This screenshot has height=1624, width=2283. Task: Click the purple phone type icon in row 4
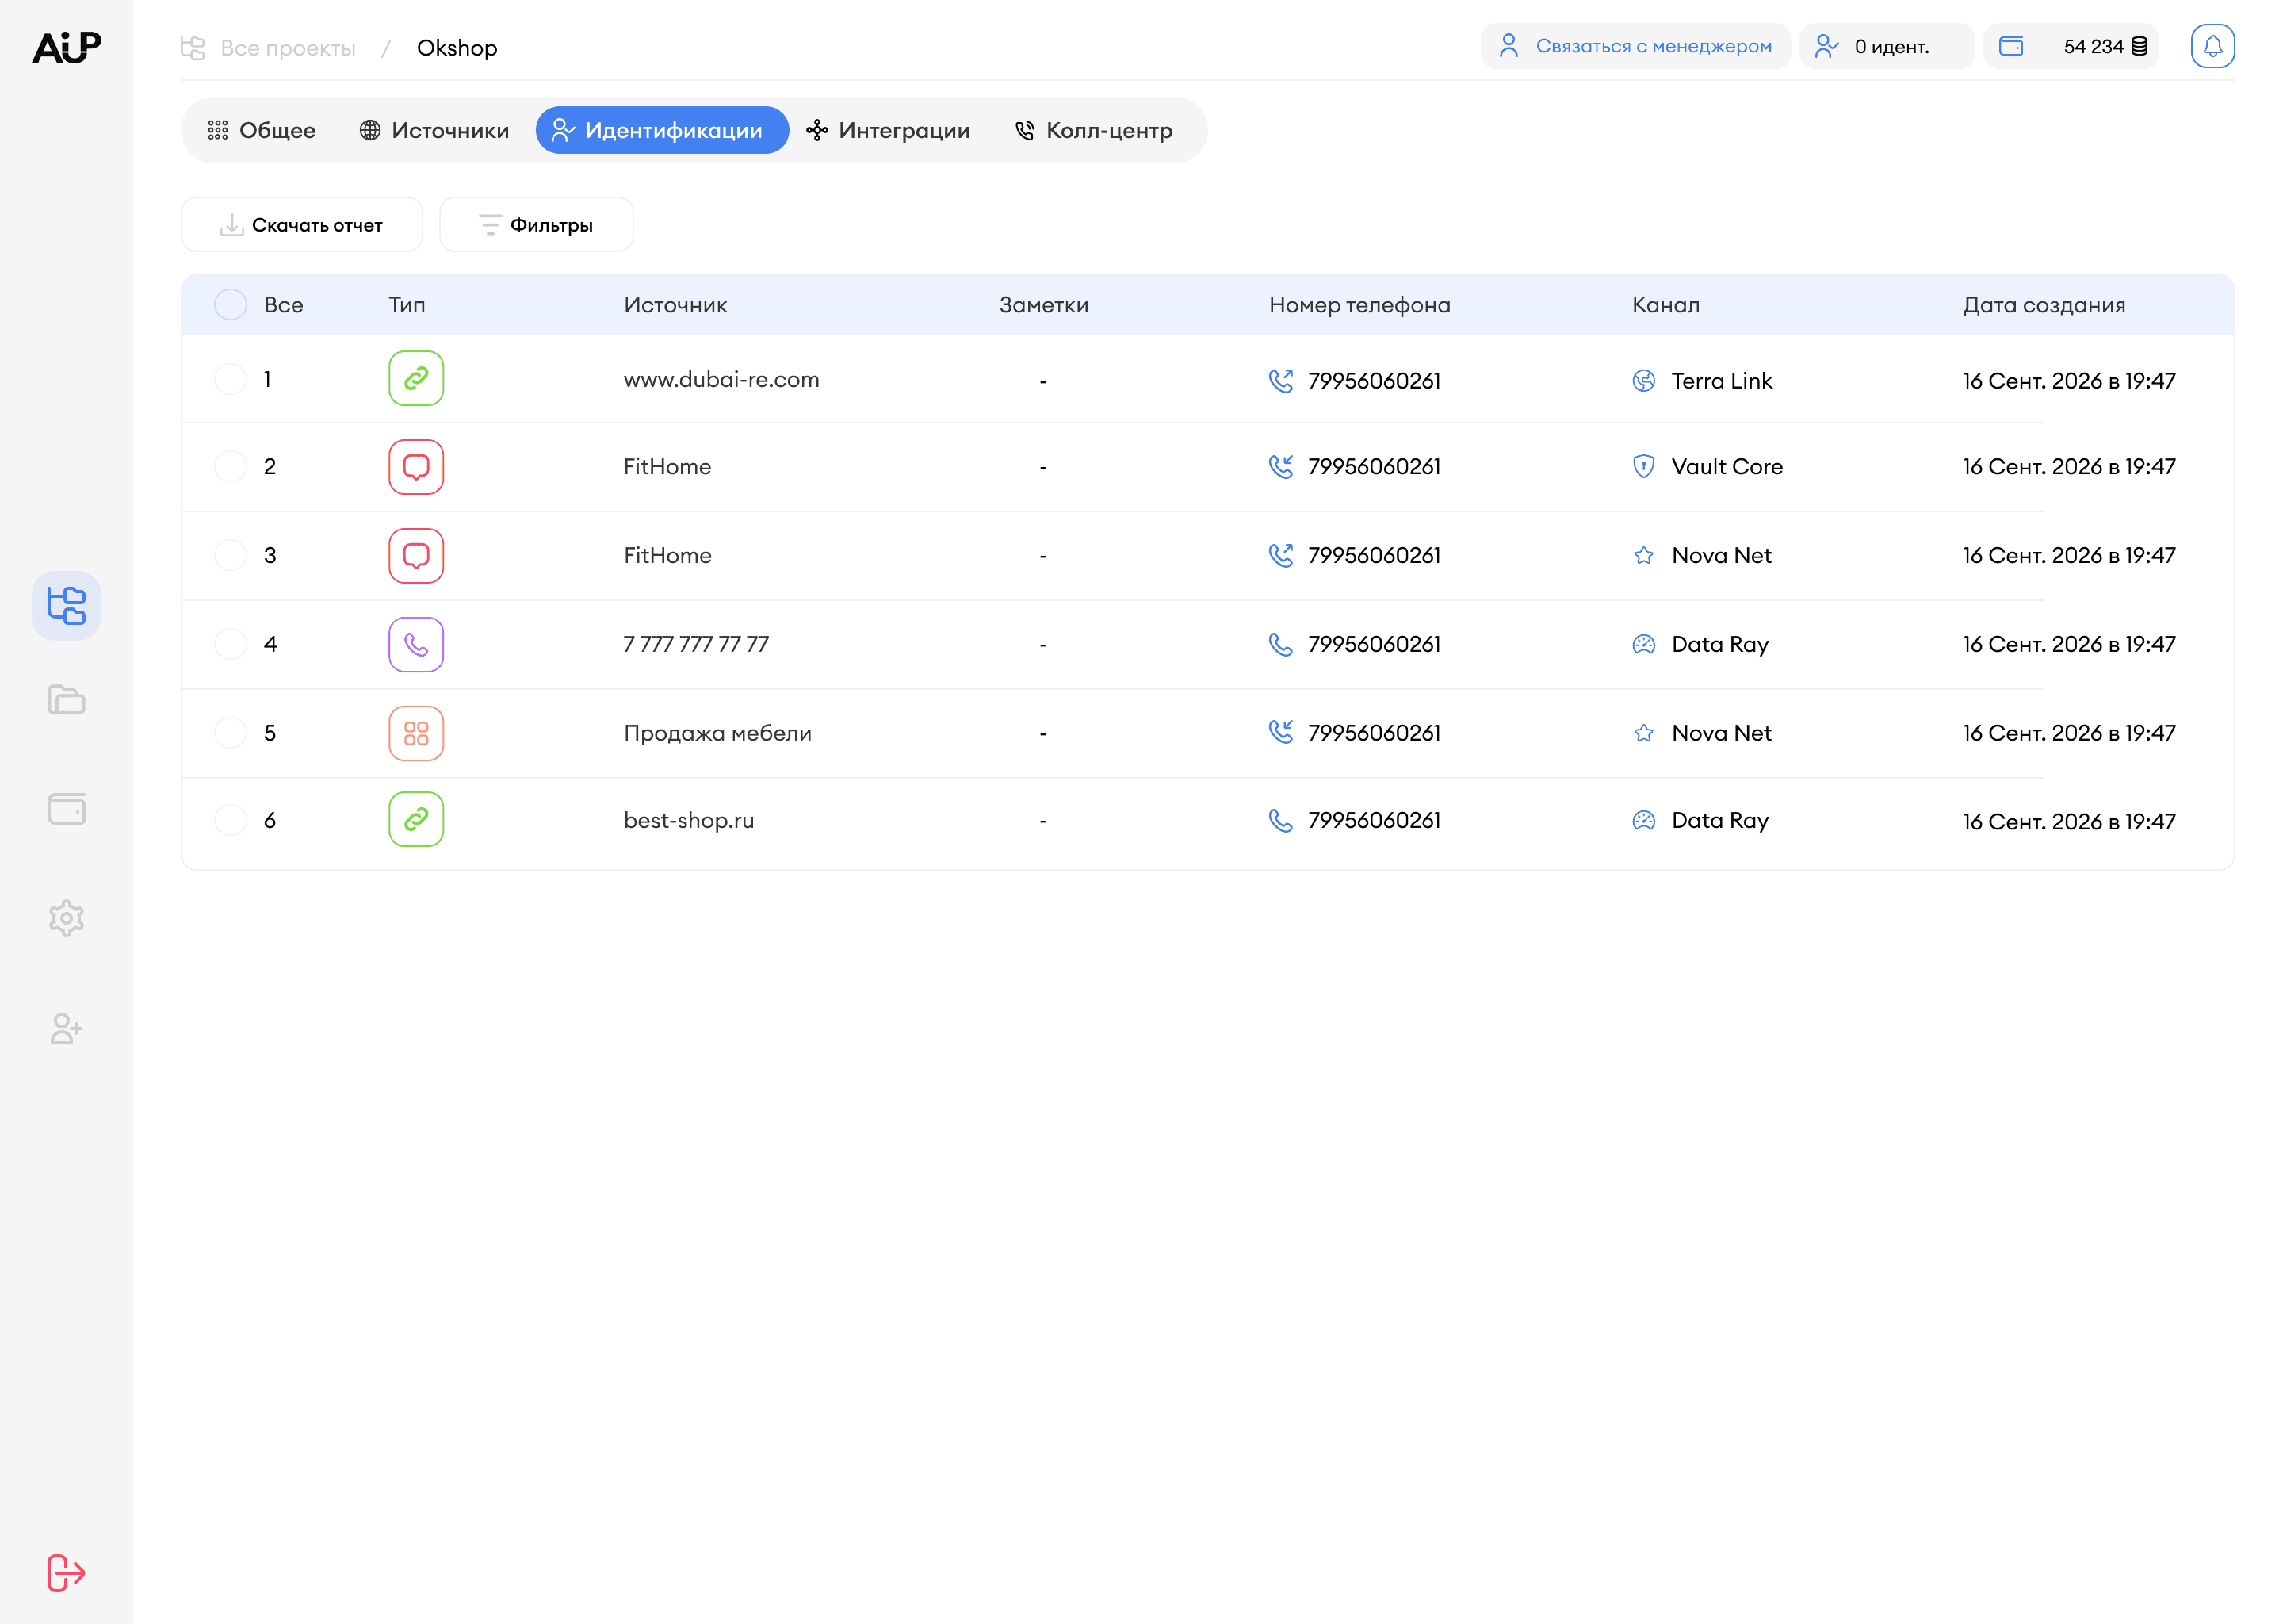(416, 644)
